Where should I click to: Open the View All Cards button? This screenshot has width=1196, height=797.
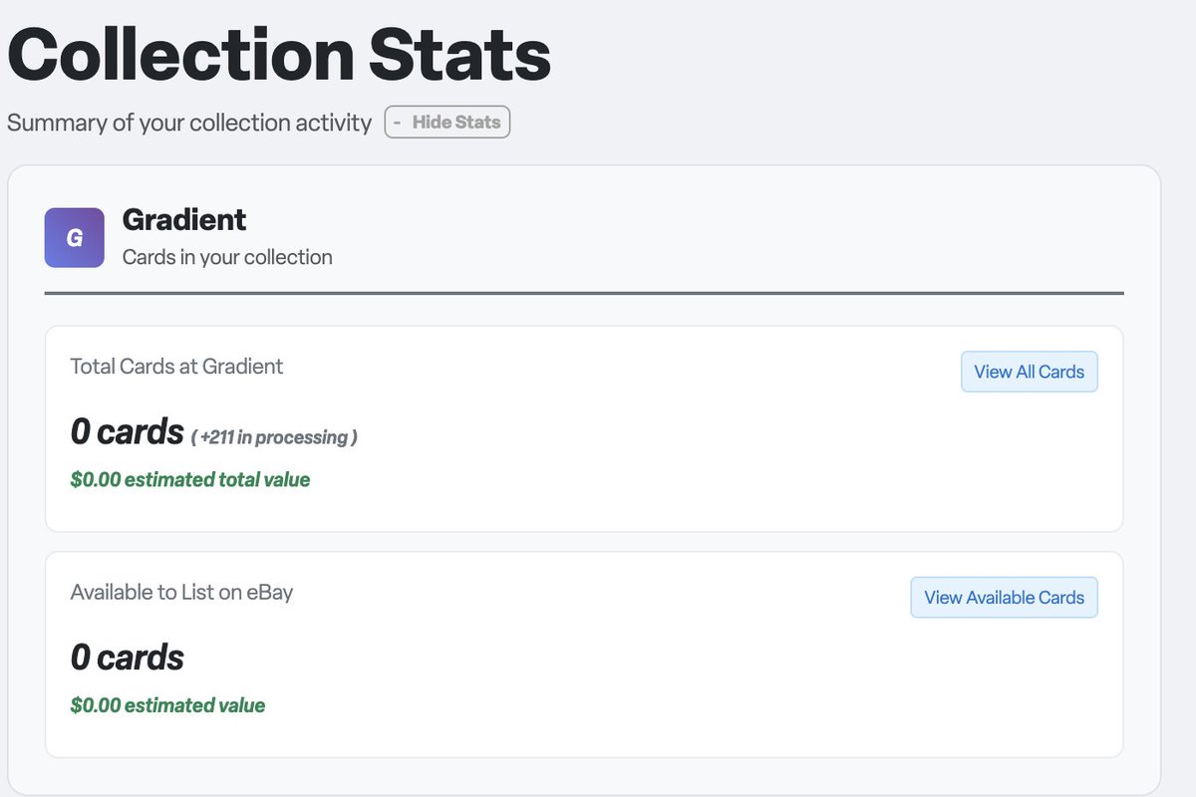pyautogui.click(x=1029, y=372)
